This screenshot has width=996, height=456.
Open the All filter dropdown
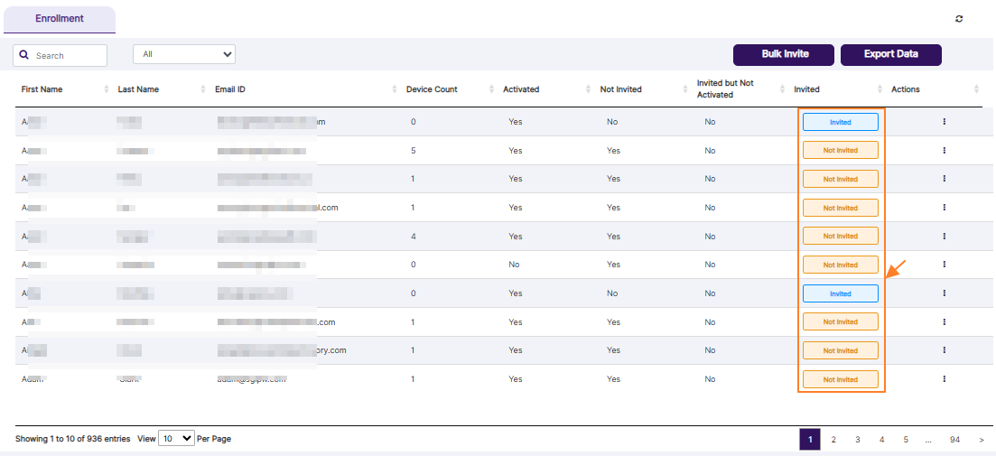(x=184, y=54)
